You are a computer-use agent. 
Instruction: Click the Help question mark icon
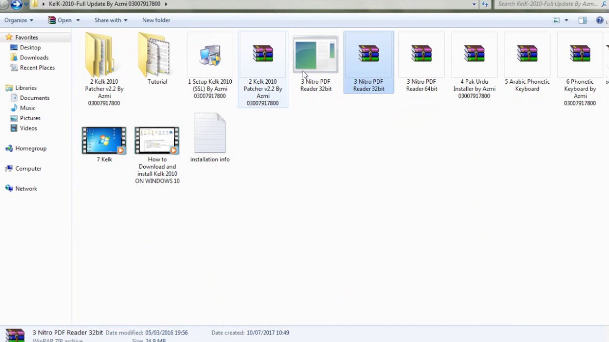tap(600, 20)
